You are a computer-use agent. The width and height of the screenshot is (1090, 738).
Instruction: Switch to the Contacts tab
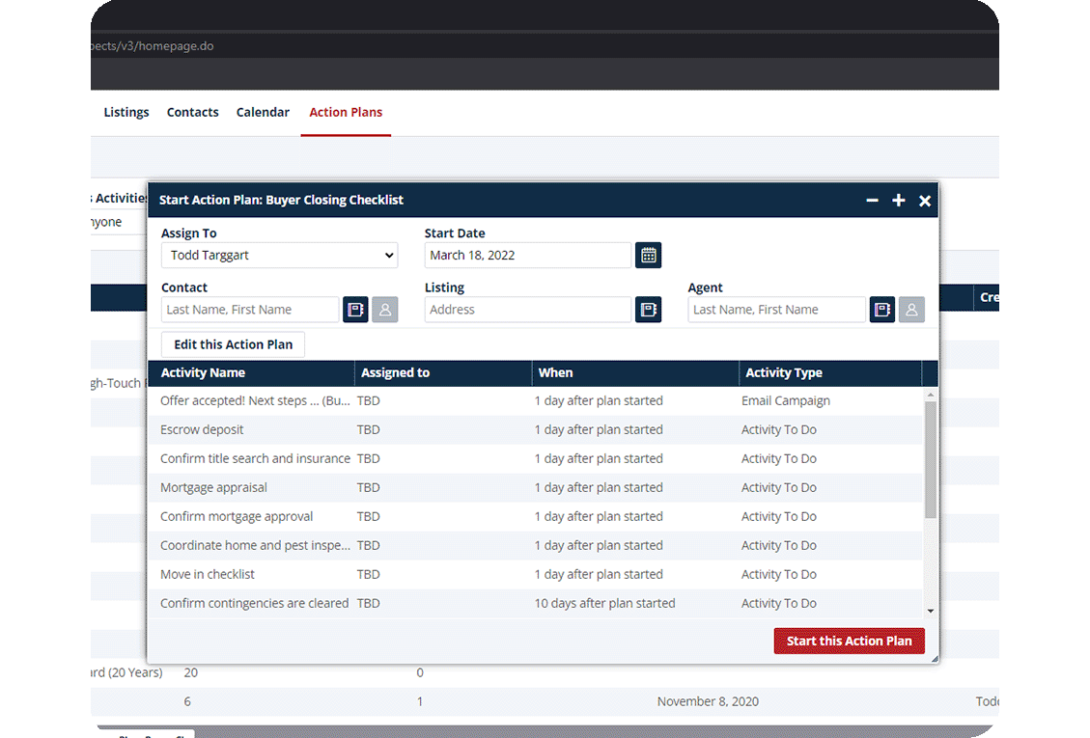tap(192, 112)
